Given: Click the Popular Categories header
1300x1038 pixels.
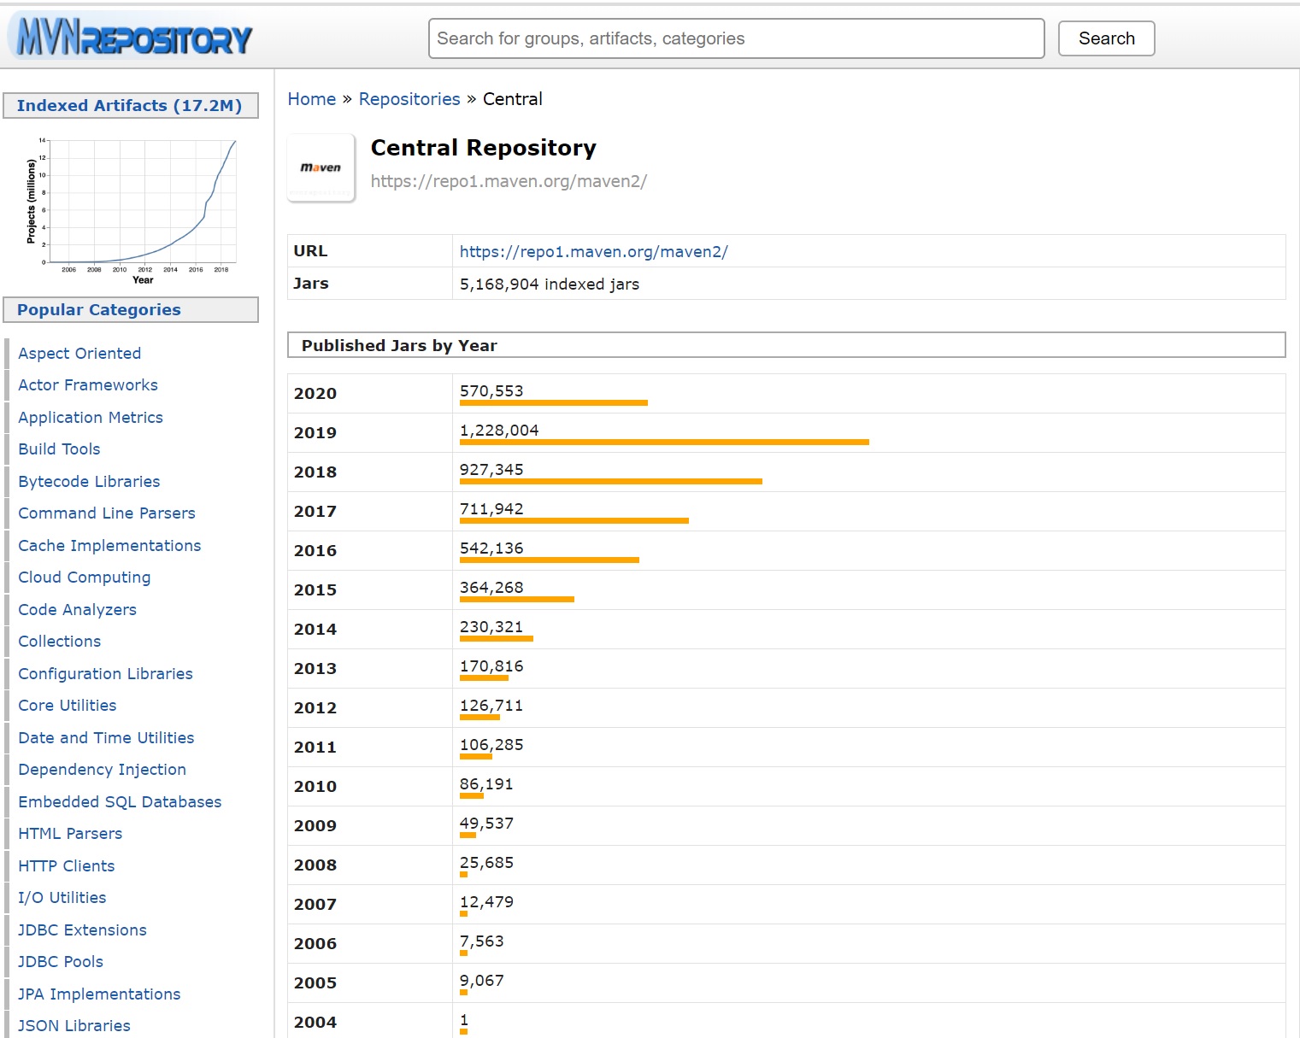Looking at the screenshot, I should [x=99, y=310].
